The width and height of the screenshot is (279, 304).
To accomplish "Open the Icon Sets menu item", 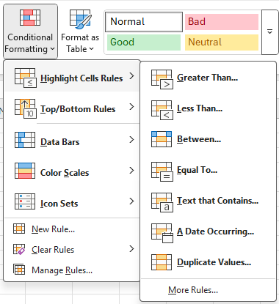I will tap(71, 201).
